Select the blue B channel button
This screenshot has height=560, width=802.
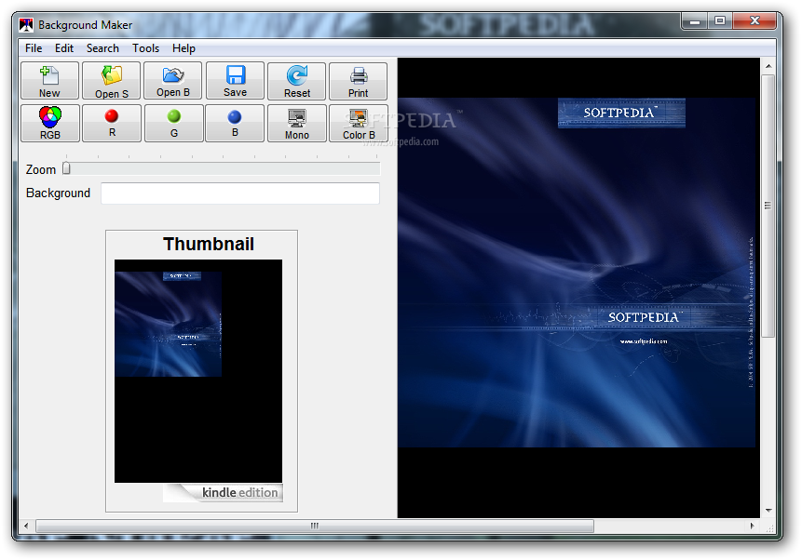235,123
